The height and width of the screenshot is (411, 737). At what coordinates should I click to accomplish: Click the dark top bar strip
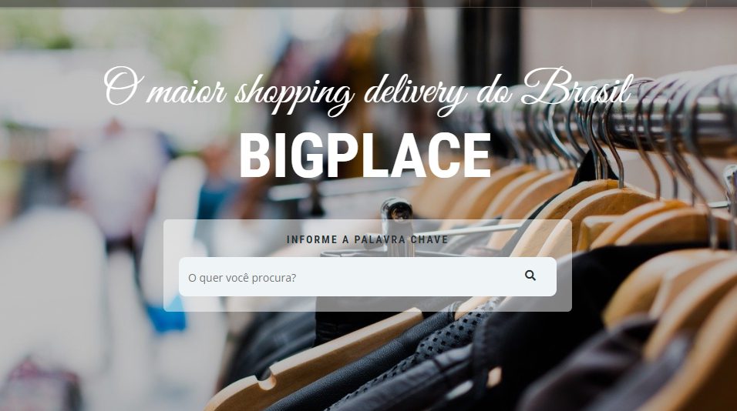[368, 3]
